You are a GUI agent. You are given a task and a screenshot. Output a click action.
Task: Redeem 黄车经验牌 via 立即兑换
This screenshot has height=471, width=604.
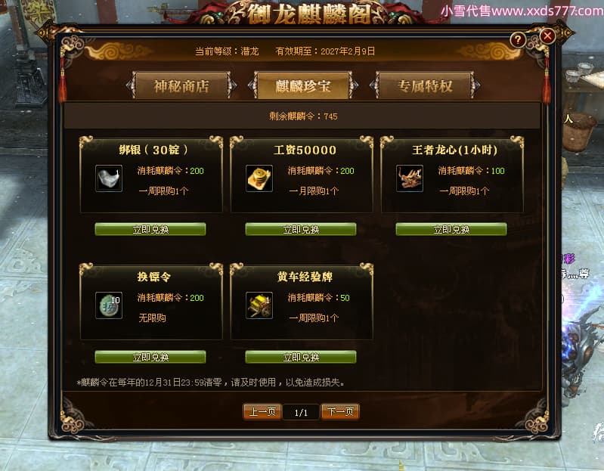pos(301,357)
